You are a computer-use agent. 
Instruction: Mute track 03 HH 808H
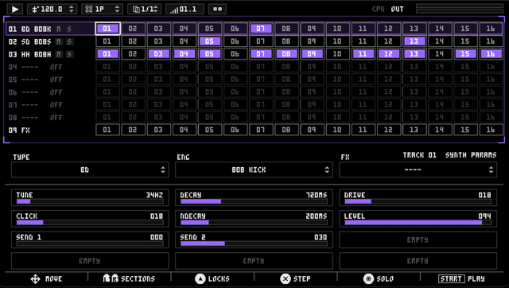59,54
